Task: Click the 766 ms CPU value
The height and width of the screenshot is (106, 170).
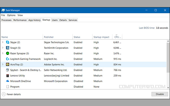Action: [117, 70]
